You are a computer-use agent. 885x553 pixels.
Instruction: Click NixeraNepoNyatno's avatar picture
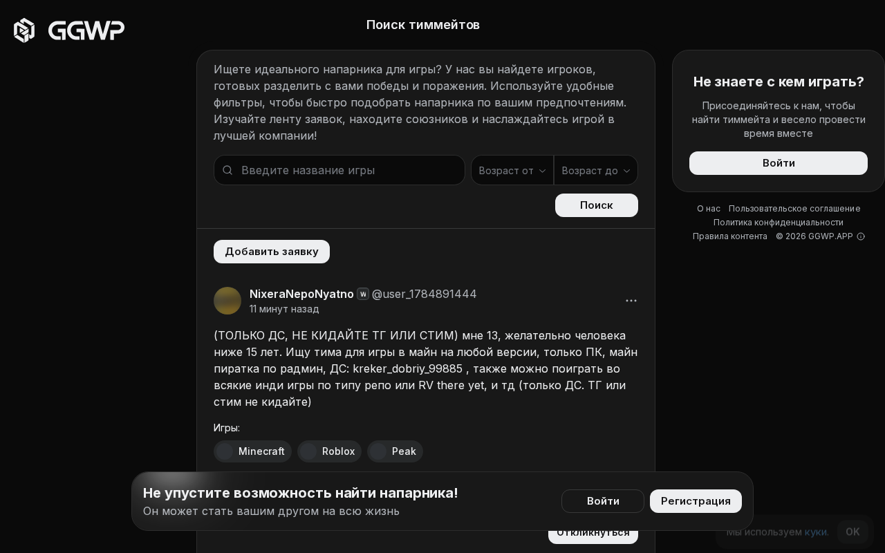(x=227, y=301)
